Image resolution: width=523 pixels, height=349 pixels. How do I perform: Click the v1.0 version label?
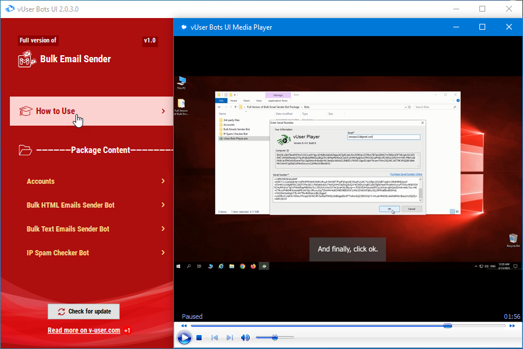click(150, 40)
